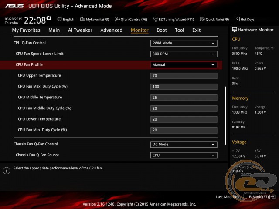Select Chassis Fan Q-Fan Source label
The width and height of the screenshot is (279, 209).
click(x=37, y=155)
